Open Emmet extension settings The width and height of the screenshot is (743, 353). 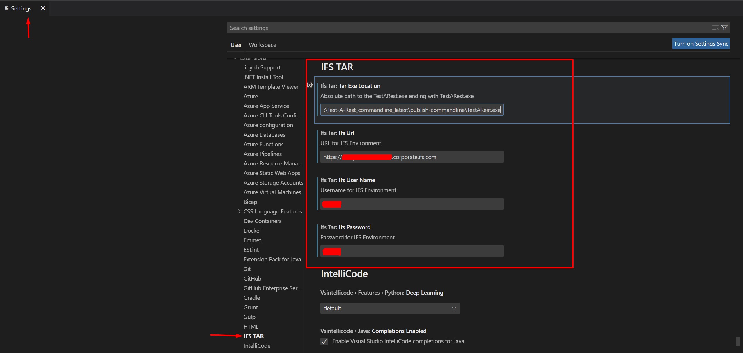(x=252, y=240)
